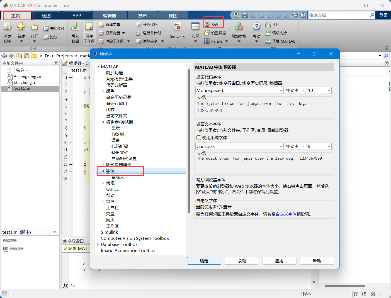Select Tab key (Tab 键) preferences item
Image resolution: width=391 pixels, height=298 pixels.
pos(118,134)
